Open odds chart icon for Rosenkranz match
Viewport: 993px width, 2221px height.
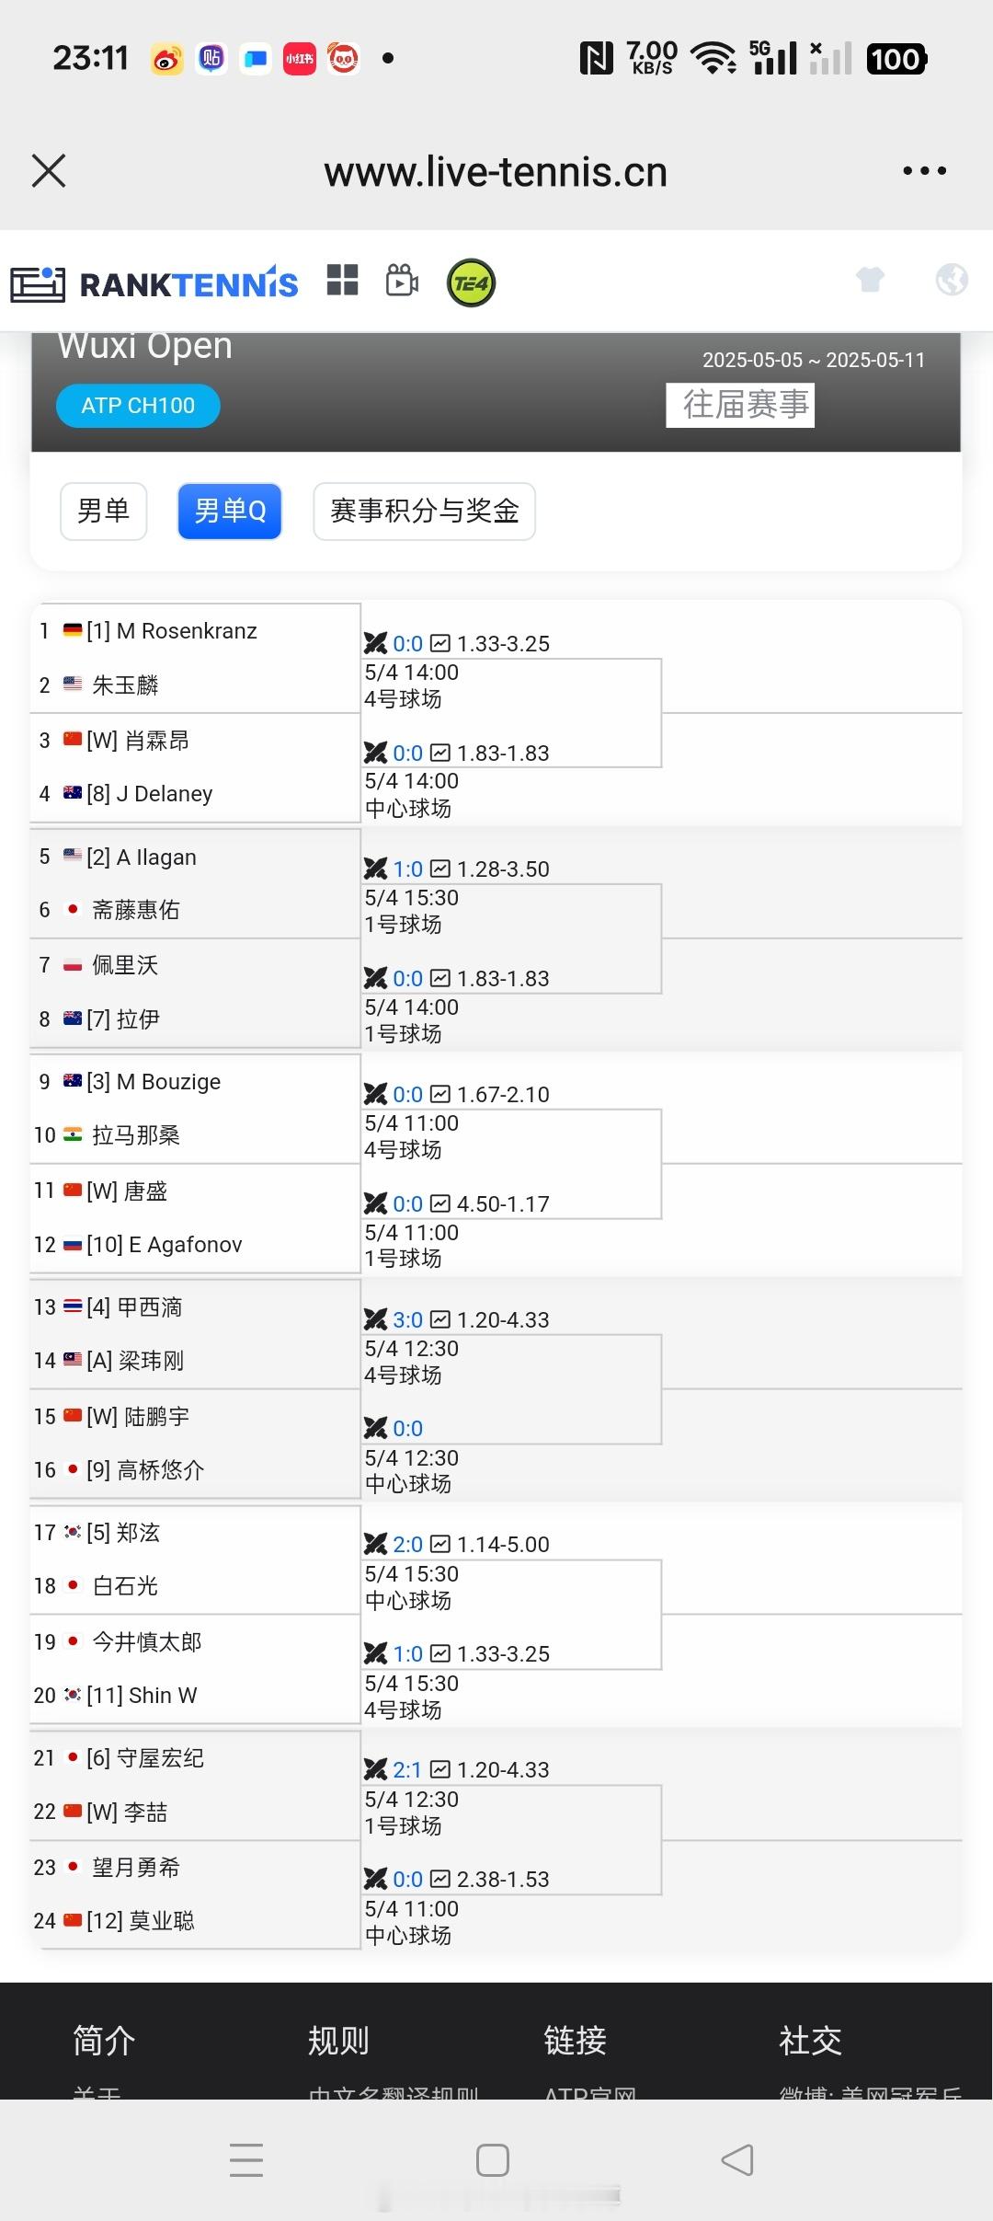click(x=440, y=643)
